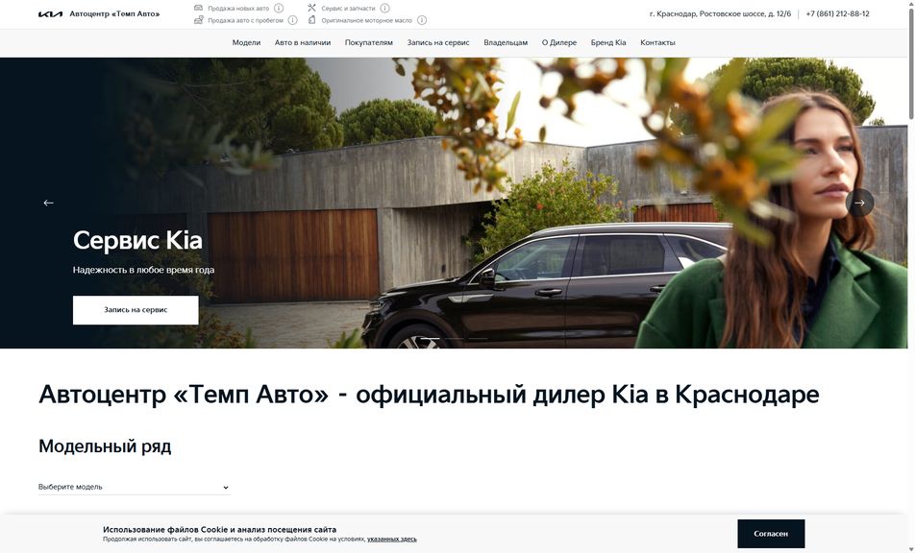Click the Kia logo in header
The height and width of the screenshot is (553, 915).
(50, 14)
